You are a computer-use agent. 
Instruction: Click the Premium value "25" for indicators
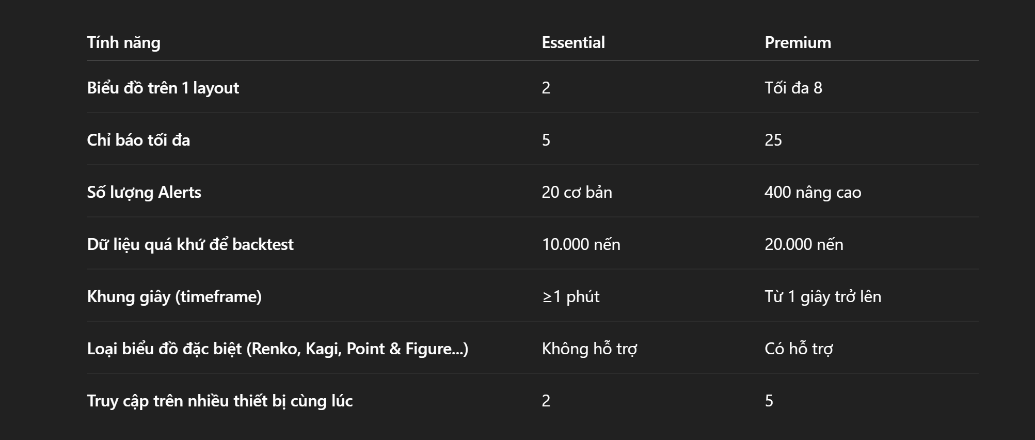coord(773,140)
